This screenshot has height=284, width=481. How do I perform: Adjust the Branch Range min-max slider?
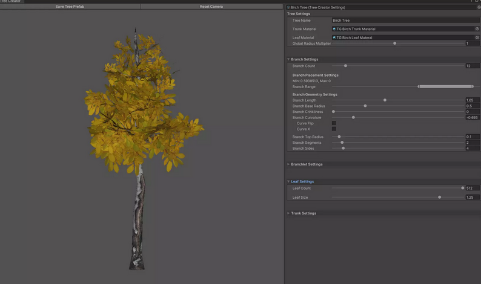(x=445, y=86)
